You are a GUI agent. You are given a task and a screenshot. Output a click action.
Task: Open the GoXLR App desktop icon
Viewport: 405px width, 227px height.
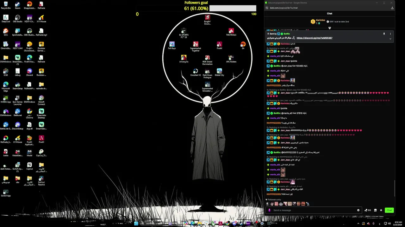pyautogui.click(x=6, y=193)
